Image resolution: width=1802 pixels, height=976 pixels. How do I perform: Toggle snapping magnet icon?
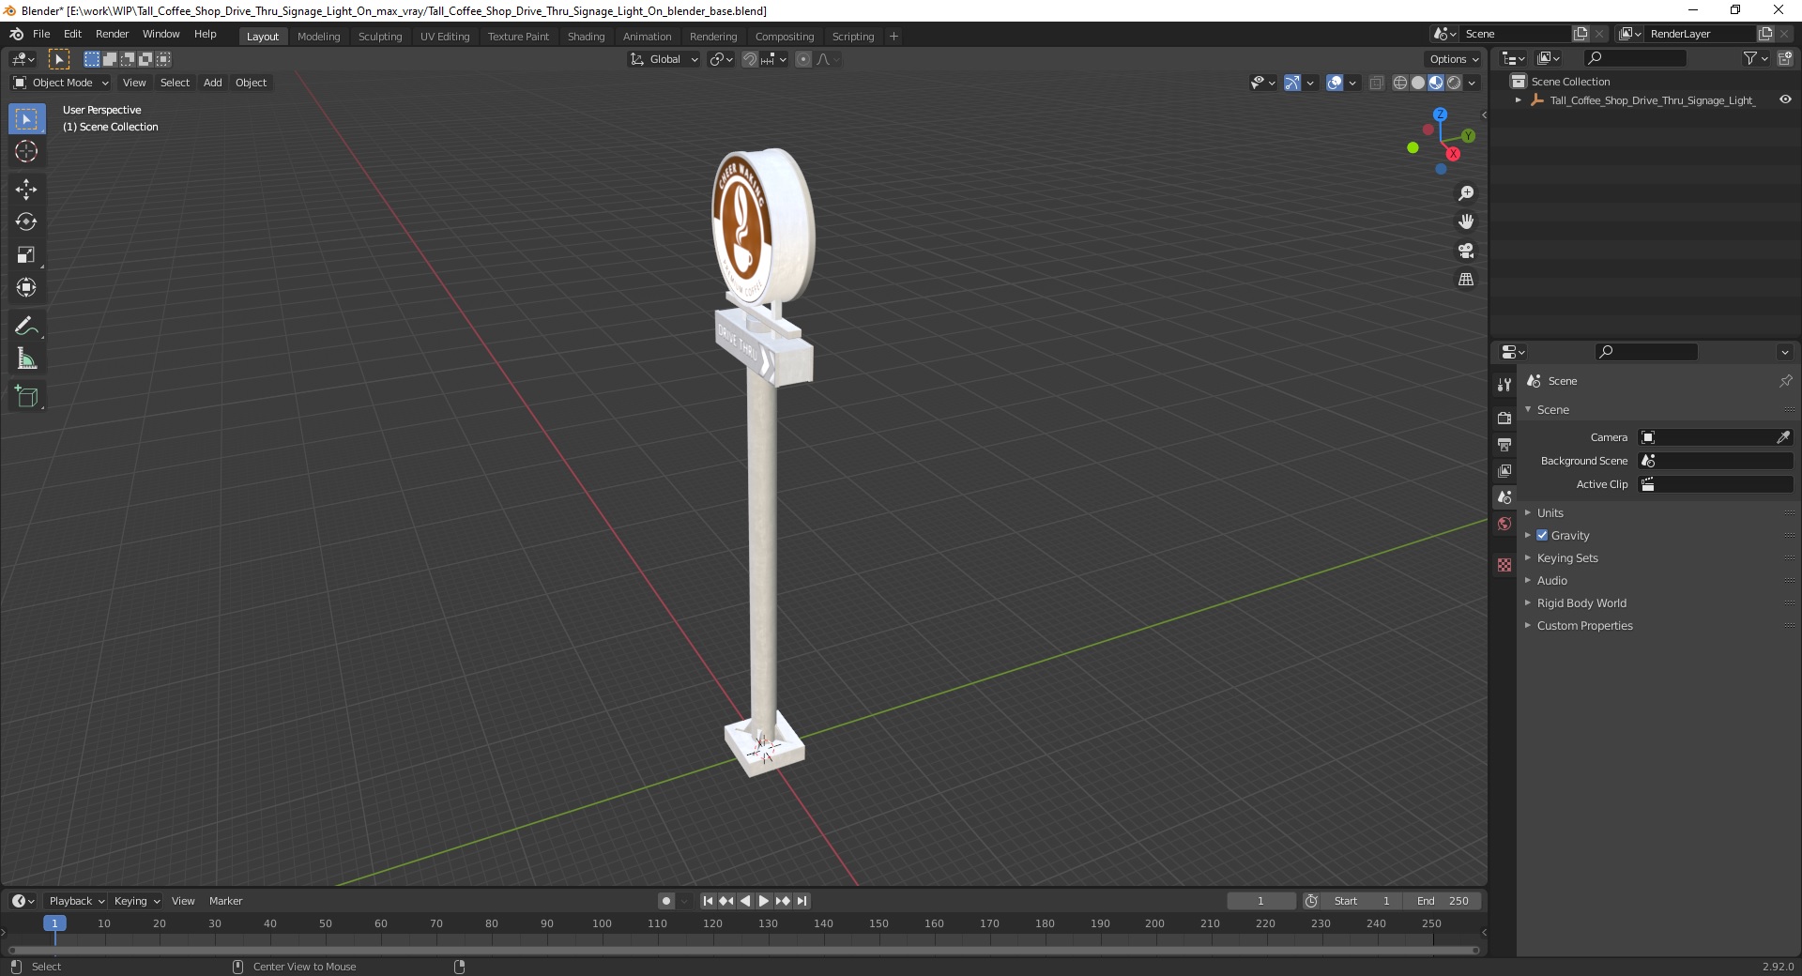[749, 59]
